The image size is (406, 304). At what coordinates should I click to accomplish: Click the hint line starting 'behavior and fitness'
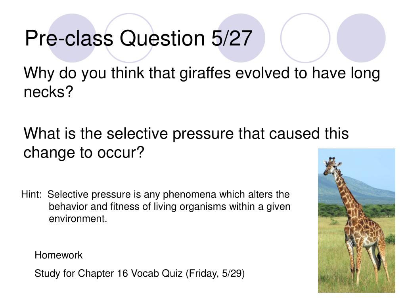pyautogui.click(x=170, y=207)
